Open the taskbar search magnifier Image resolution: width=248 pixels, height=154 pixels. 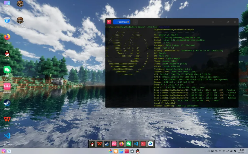pyautogui.click(x=9, y=151)
